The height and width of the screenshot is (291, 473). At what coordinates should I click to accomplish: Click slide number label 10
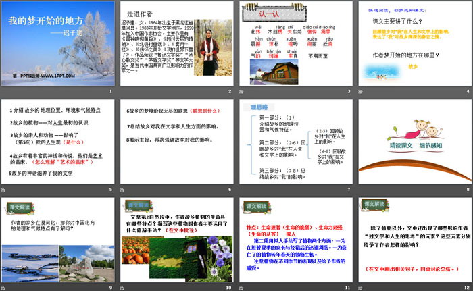(x=228, y=288)
